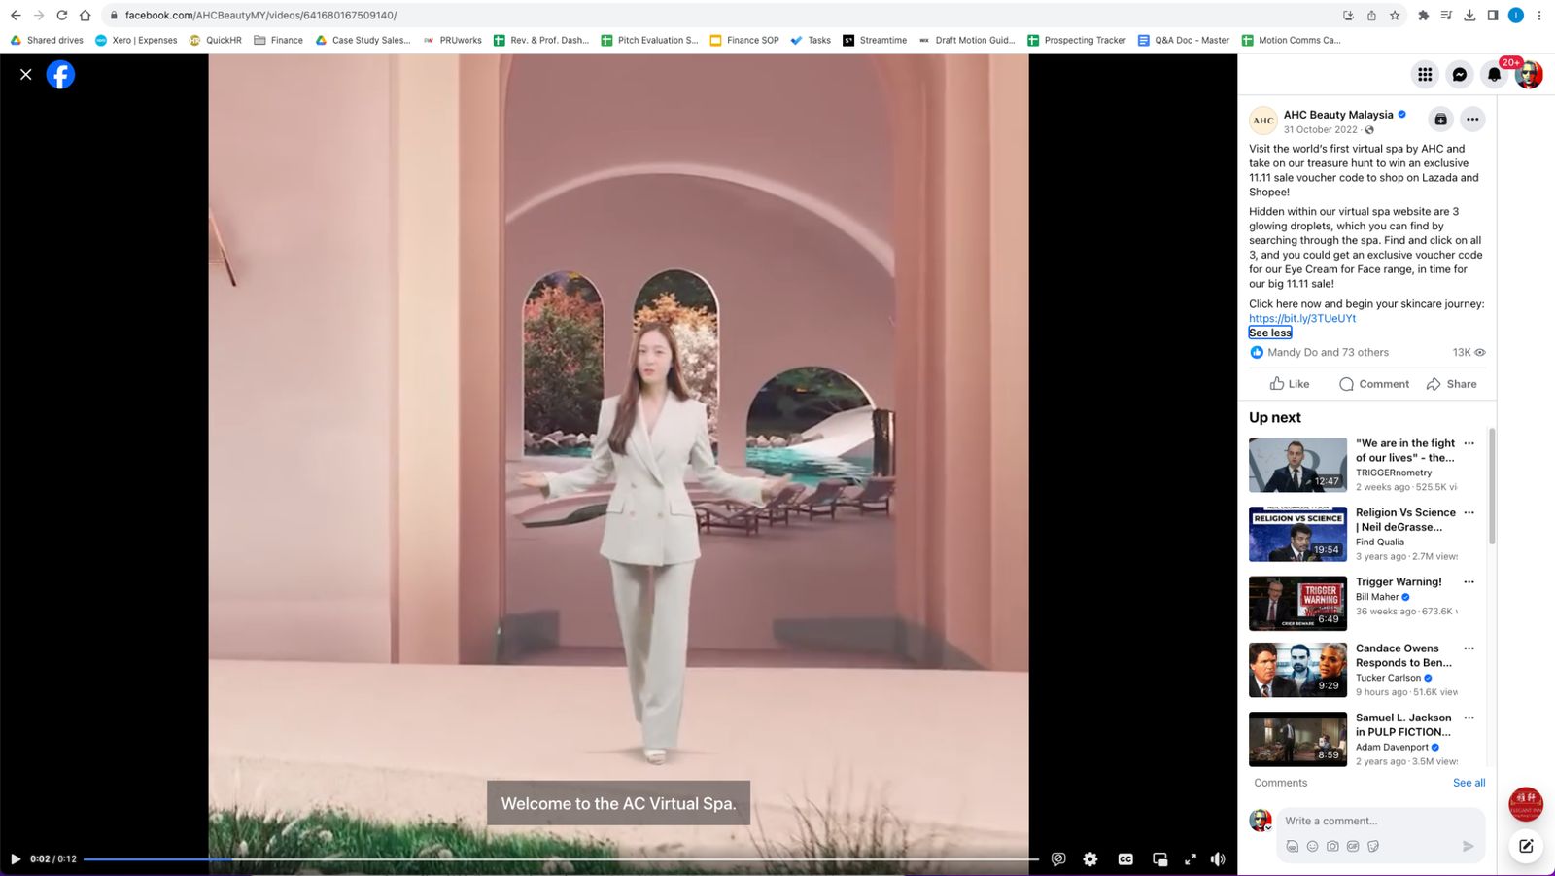Expand the video to fullscreen
Viewport: 1555px width, 876px height.
[x=1191, y=858]
